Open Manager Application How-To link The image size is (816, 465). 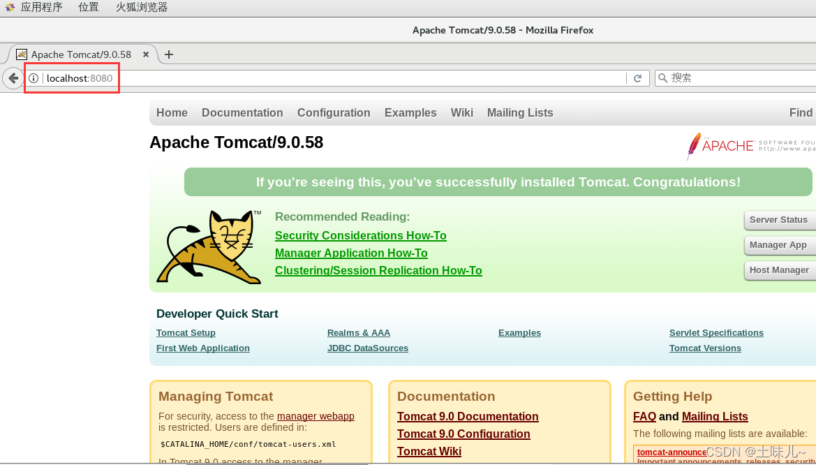point(351,253)
